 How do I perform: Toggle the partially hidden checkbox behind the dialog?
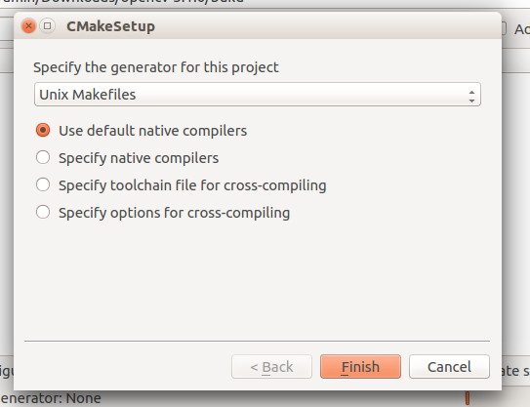[x=504, y=28]
